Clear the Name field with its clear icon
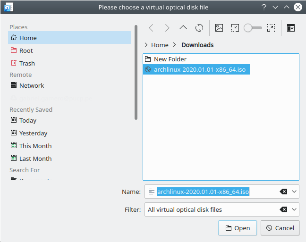This screenshot has width=306, height=242. tap(283, 192)
